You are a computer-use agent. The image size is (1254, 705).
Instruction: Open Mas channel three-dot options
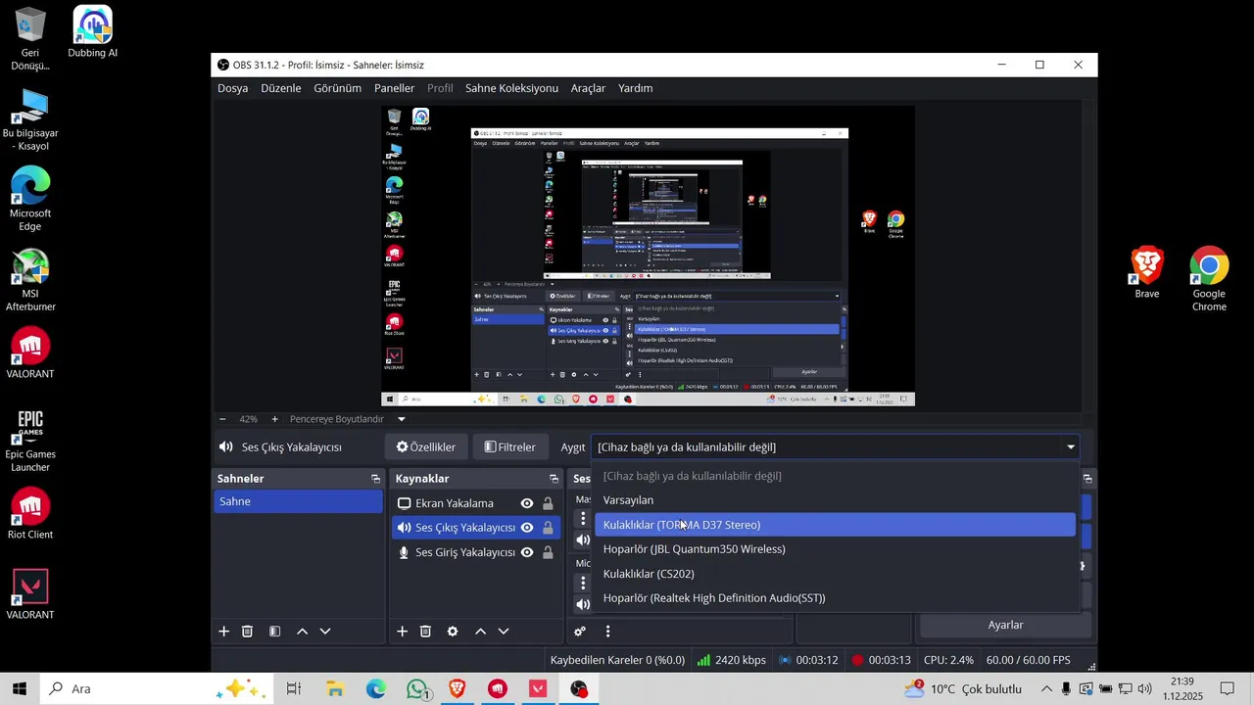[583, 519]
